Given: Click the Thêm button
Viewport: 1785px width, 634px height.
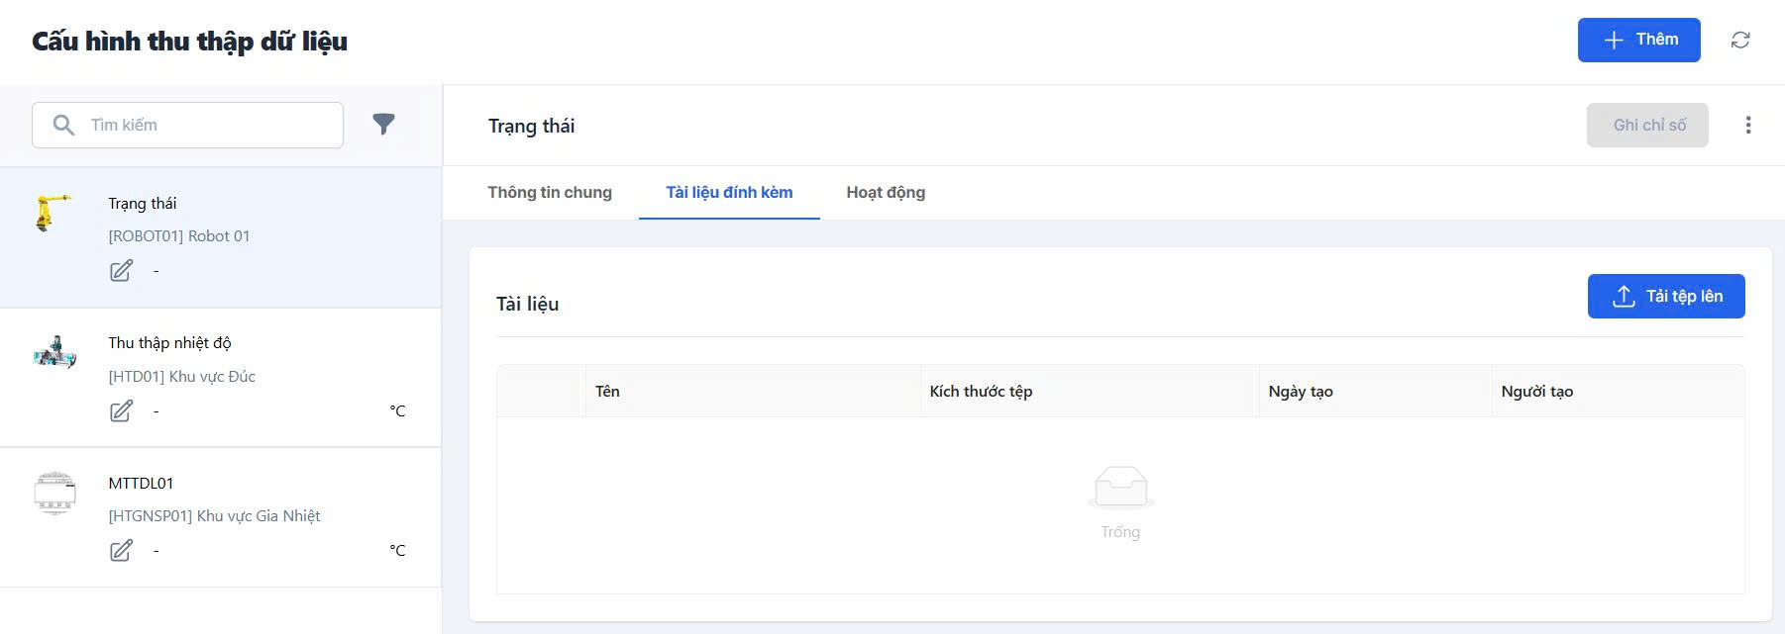Looking at the screenshot, I should click(x=1638, y=40).
